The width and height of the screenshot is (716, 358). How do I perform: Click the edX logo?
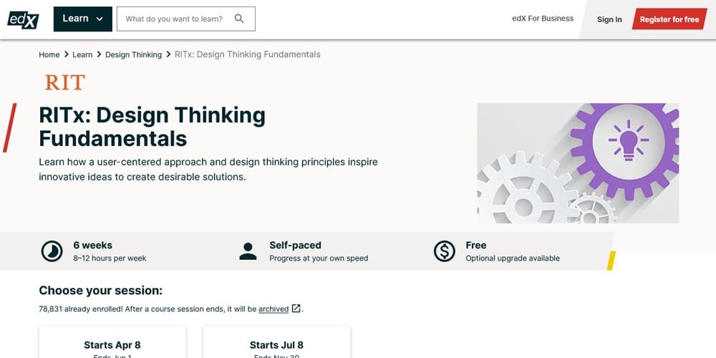(23, 19)
